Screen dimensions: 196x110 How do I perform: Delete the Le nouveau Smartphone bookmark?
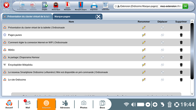click(x=181, y=72)
